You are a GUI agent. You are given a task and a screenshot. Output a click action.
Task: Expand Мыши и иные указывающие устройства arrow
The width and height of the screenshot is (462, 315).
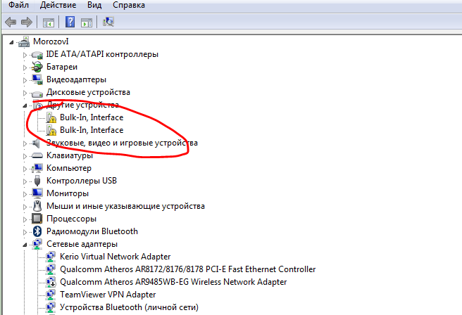(25, 207)
